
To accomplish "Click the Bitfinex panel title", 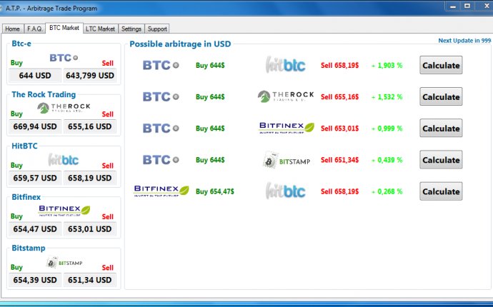I will [26, 197].
